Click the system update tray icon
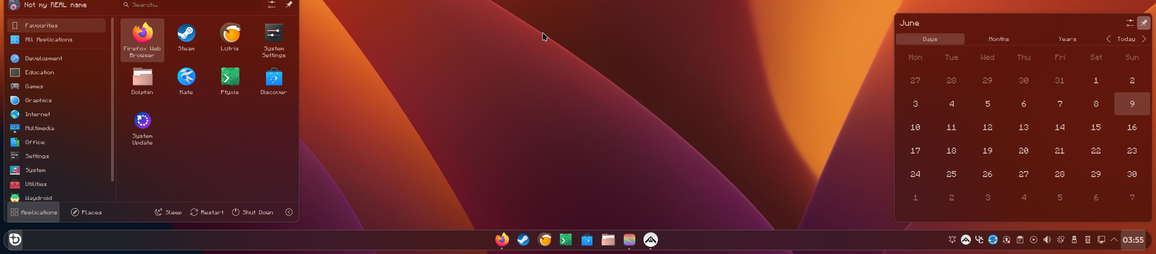This screenshot has height=254, width=1156. pyautogui.click(x=1007, y=240)
